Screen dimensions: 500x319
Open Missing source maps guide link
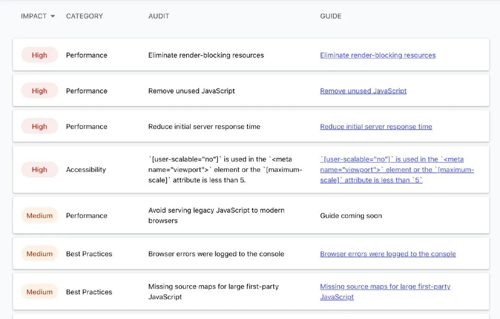click(385, 292)
